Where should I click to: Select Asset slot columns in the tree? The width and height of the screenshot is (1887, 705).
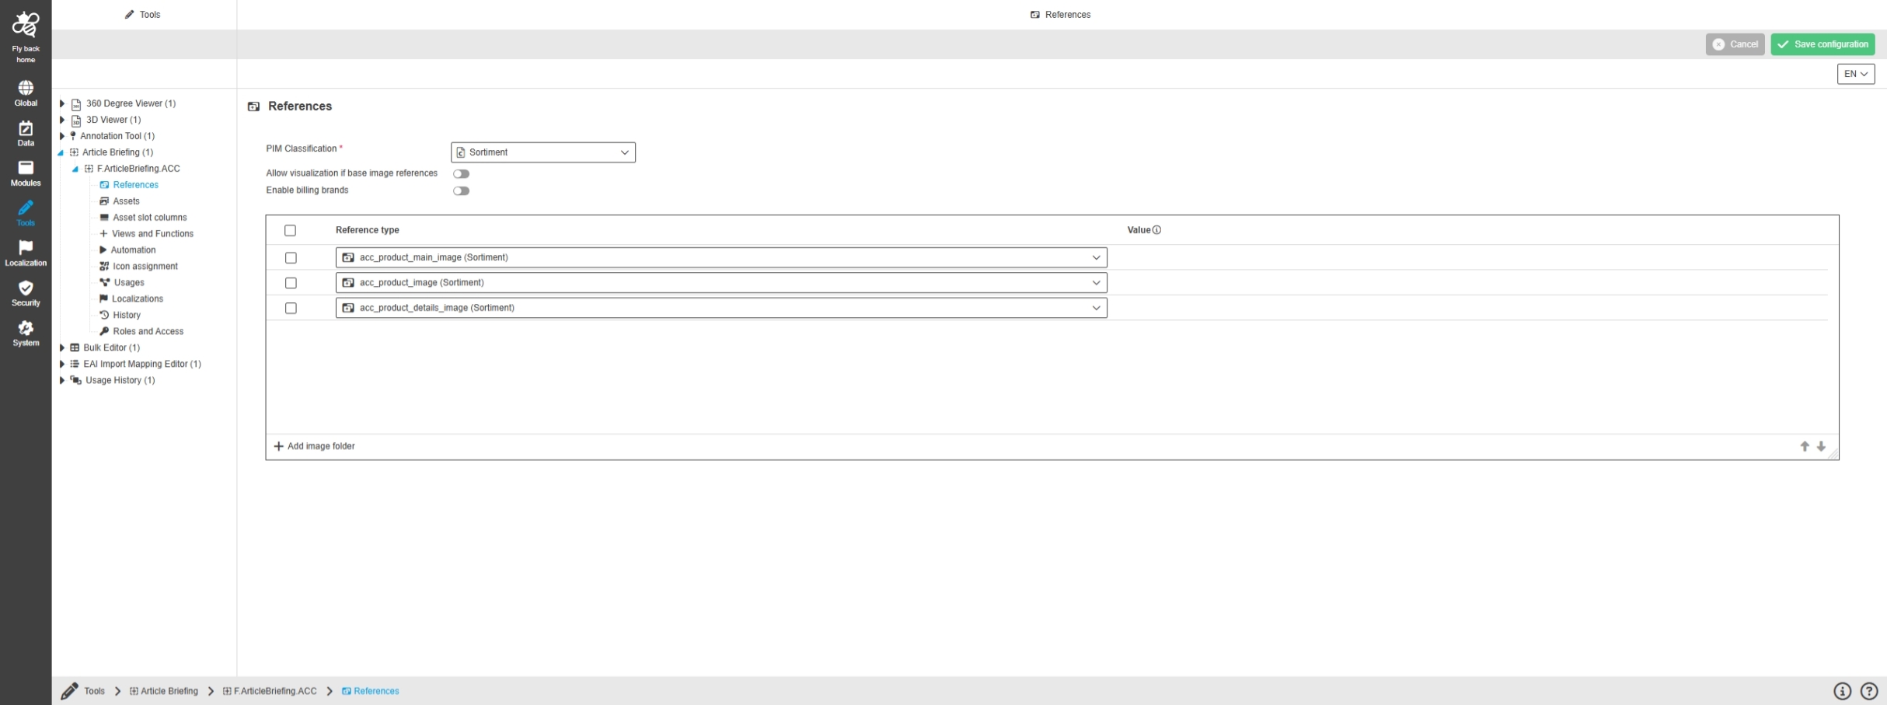[150, 218]
